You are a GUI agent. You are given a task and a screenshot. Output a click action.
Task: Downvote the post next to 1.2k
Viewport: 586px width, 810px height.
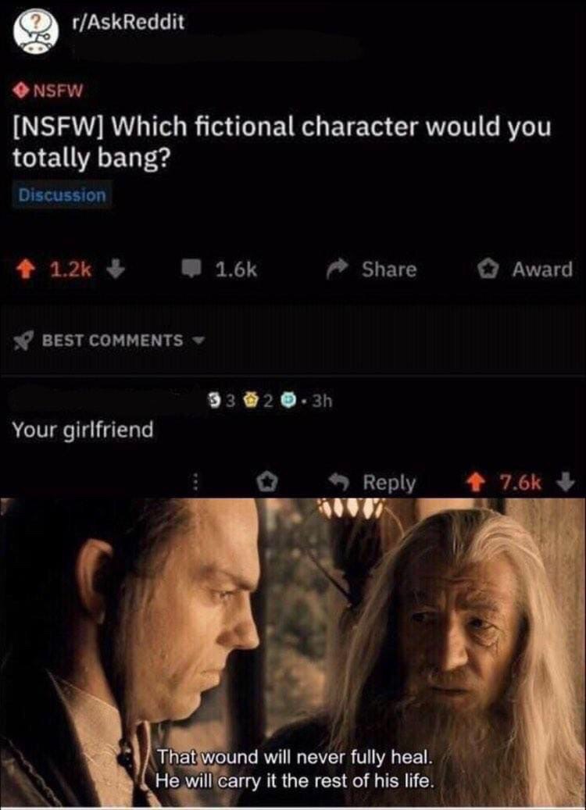coord(116,269)
